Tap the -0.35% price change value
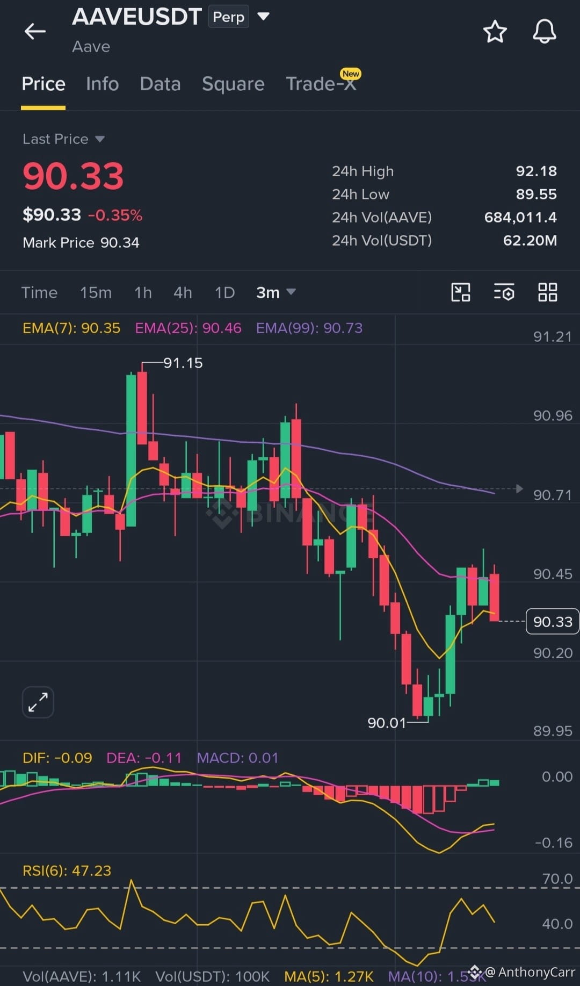The image size is (580, 986). pyautogui.click(x=115, y=215)
